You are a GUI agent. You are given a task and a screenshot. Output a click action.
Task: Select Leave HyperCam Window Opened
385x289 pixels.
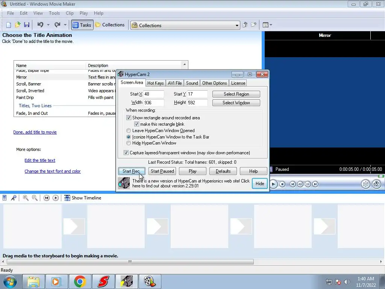[x=129, y=131]
